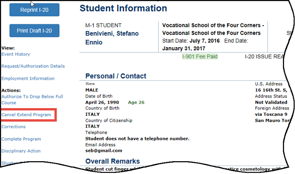295x174 pixels.
Task: Open the Disciplinary Action link
Action: (21, 151)
